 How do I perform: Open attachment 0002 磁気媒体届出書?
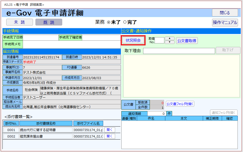[x=110, y=136]
